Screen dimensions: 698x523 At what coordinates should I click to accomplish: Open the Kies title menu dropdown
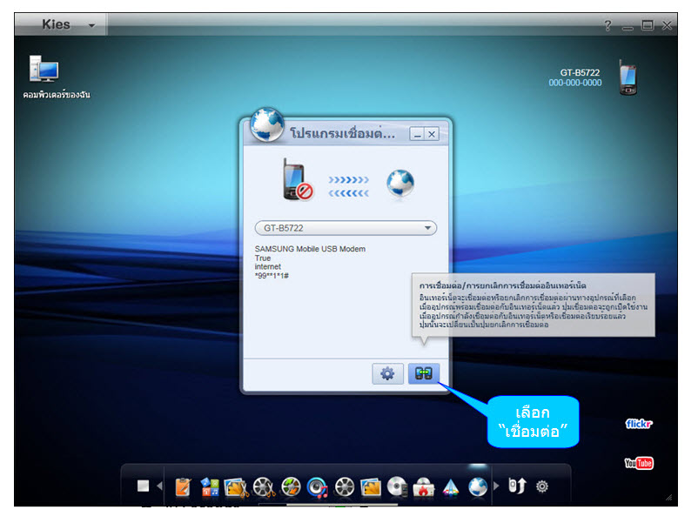[91, 25]
